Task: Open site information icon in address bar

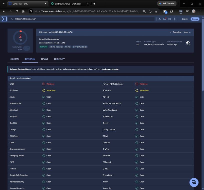Action: tap(31, 11)
